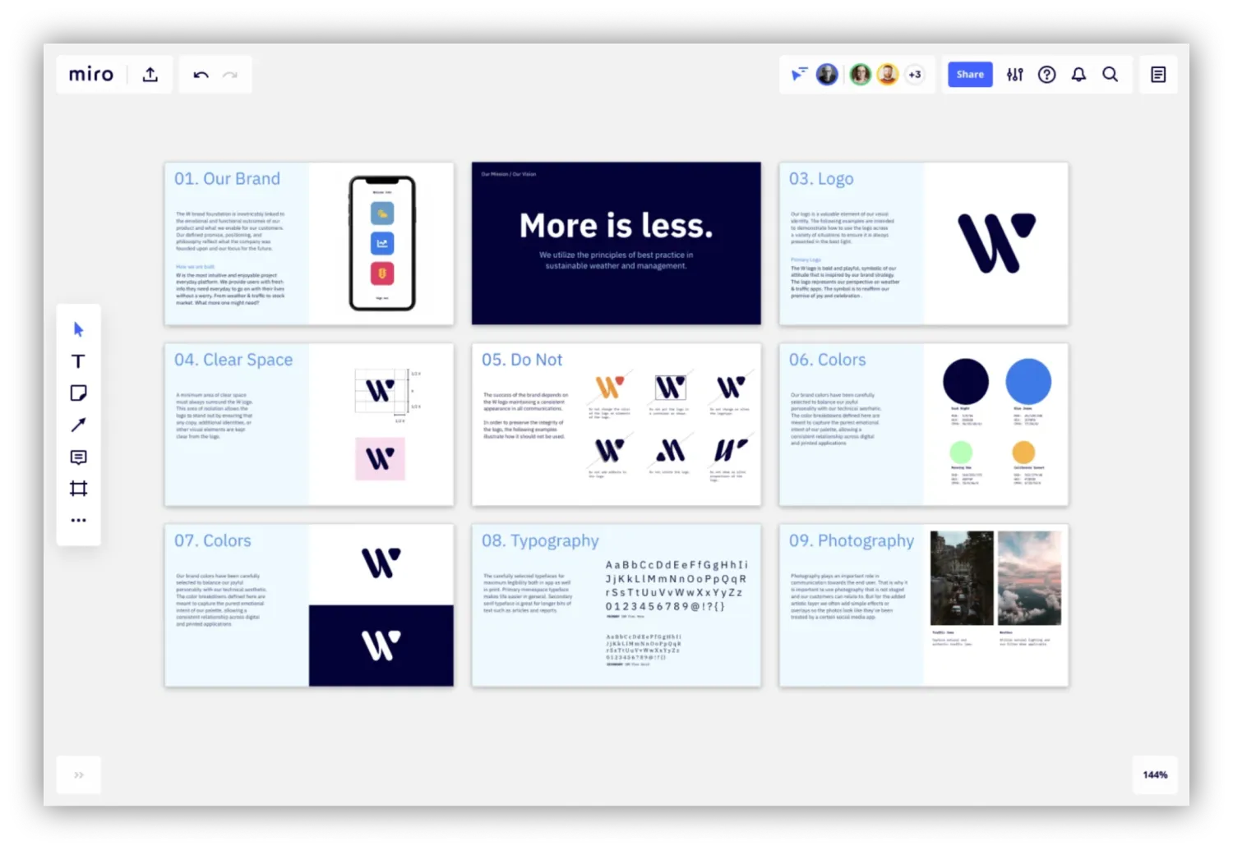The width and height of the screenshot is (1233, 850).
Task: Click the white W logo on navy background
Action: (381, 646)
